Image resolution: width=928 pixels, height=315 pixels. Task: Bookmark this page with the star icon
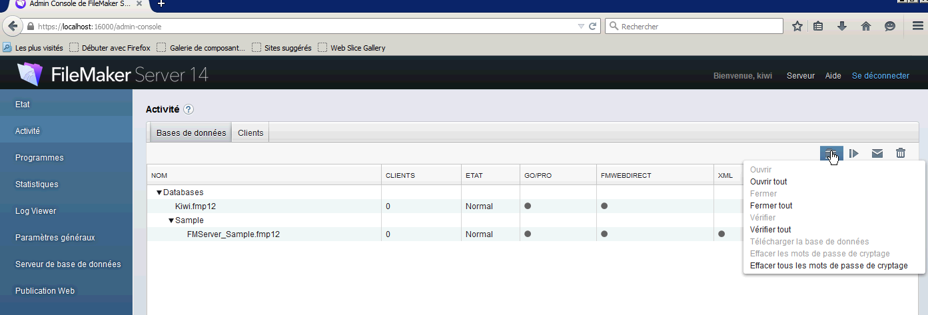click(797, 27)
